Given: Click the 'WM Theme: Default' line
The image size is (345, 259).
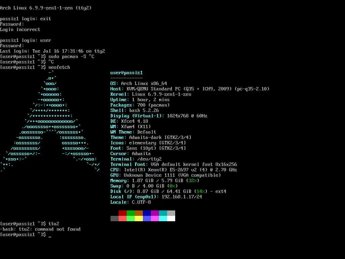Looking at the screenshot, I should click(133, 132).
